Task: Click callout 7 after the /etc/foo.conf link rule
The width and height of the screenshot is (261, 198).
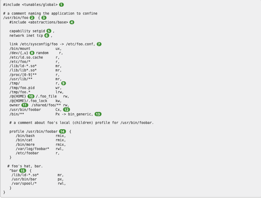Action: (x=99, y=44)
